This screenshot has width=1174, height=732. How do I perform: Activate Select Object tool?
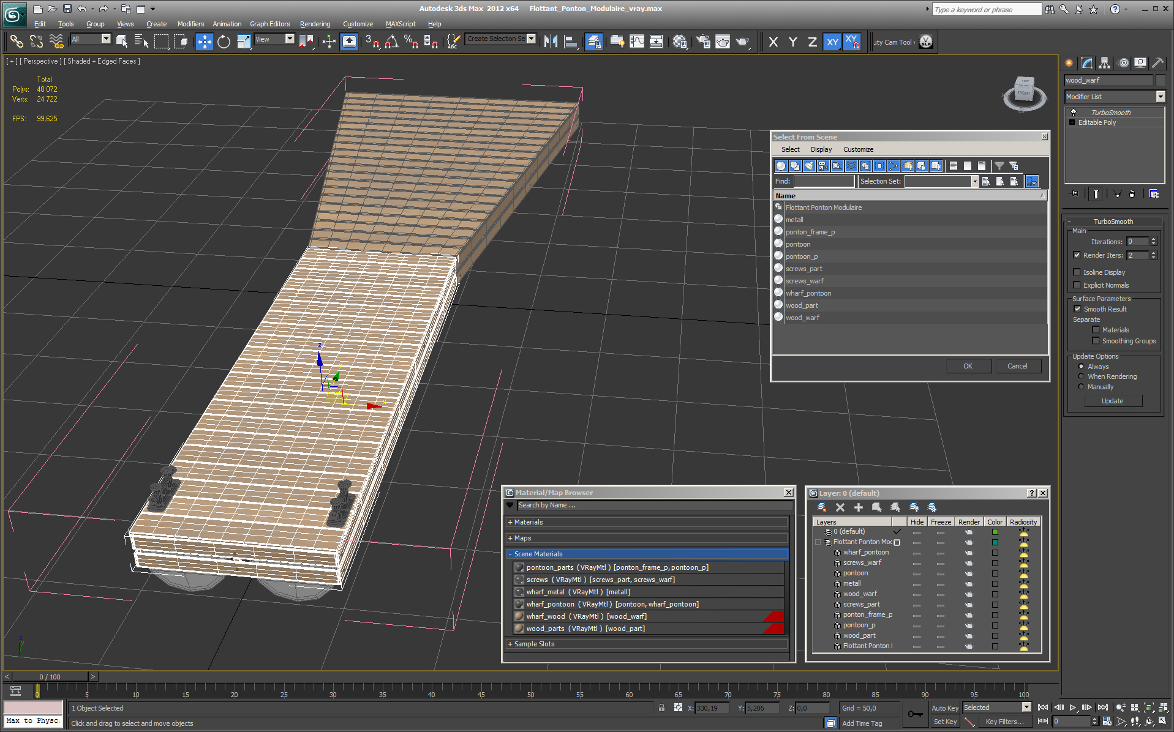(x=122, y=42)
